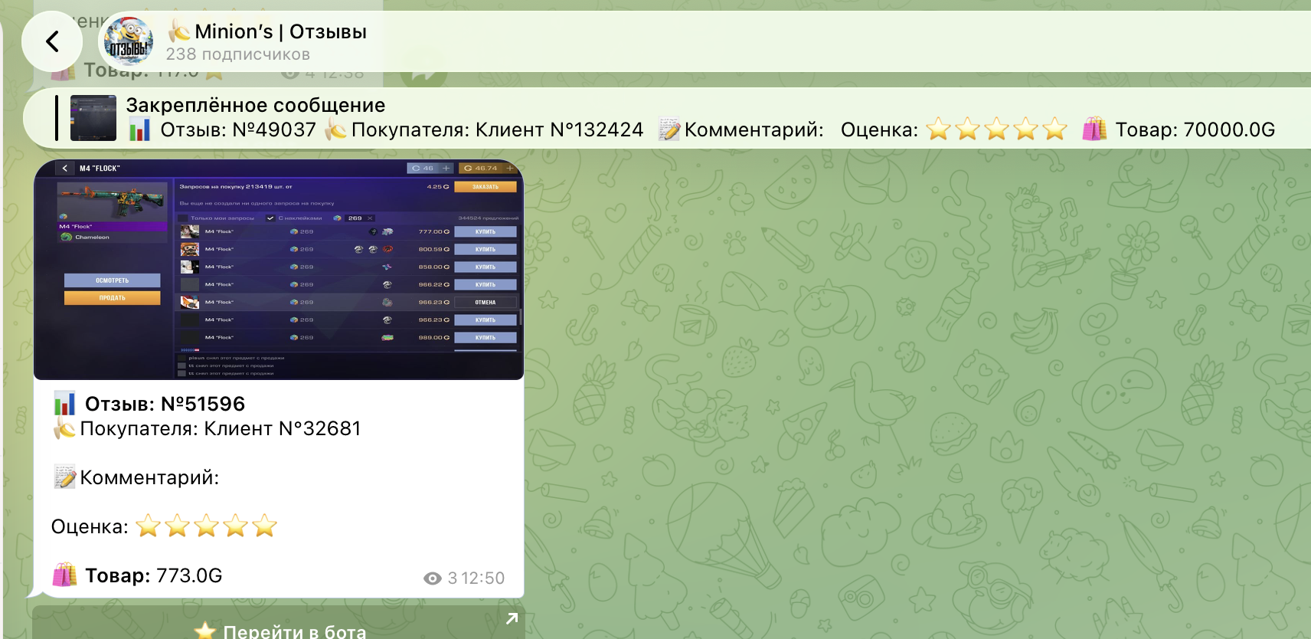Click the post timestamp "12:50"
Image resolution: width=1311 pixels, height=639 pixels.
click(483, 578)
